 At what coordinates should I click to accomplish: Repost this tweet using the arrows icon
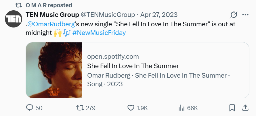point(80,108)
